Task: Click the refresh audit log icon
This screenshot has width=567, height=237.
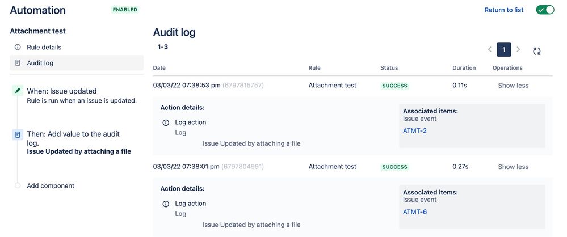Action: pyautogui.click(x=536, y=51)
